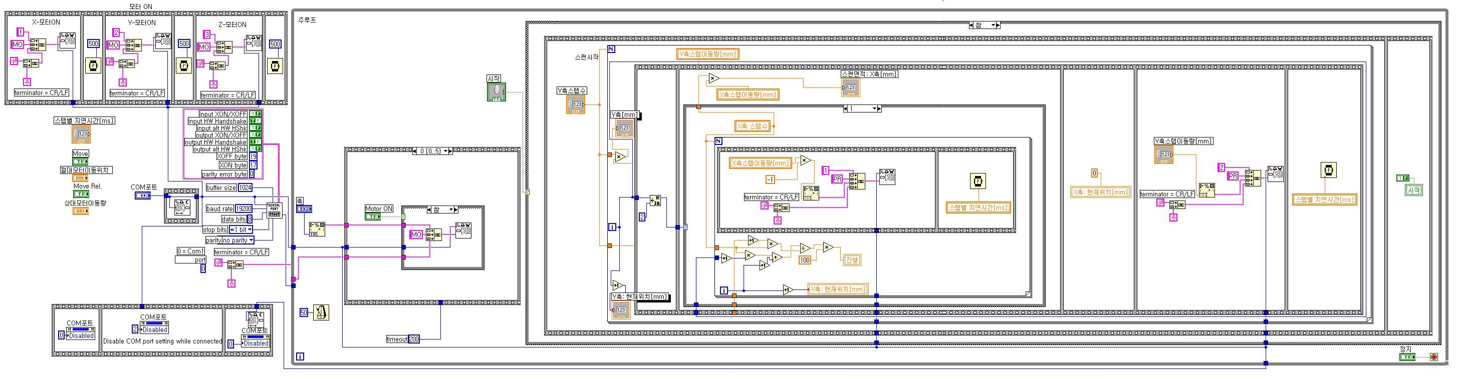Edit the timeout 200 constant
Image resolution: width=1461 pixels, height=379 pixels.
[x=414, y=339]
